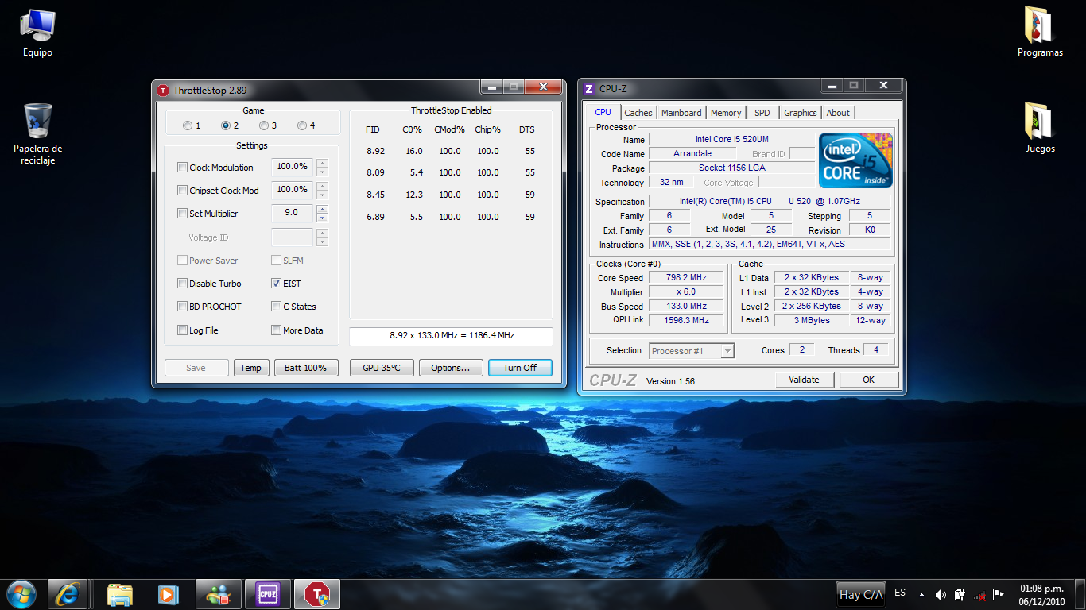Switch to ThrottleStop taskbar button
Image resolution: width=1086 pixels, height=610 pixels.
(317, 593)
